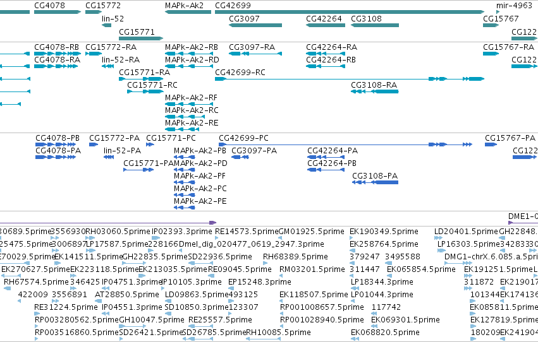The width and height of the screenshot is (538, 342).
Task: Select the long CG42699 gene bar
Action: (x=350, y=12)
